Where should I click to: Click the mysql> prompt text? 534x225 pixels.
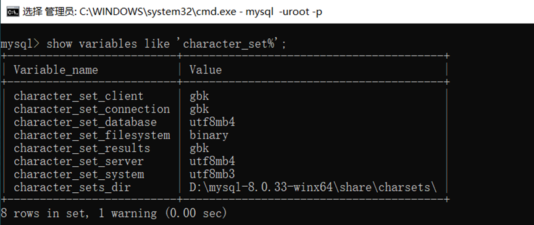[20, 44]
